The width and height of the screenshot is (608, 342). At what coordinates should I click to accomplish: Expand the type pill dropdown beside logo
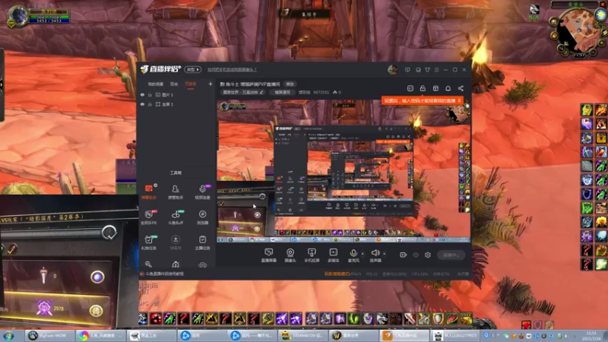click(193, 69)
